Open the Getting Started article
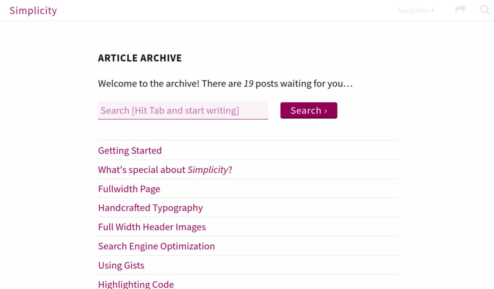494x289 pixels. pyautogui.click(x=130, y=151)
